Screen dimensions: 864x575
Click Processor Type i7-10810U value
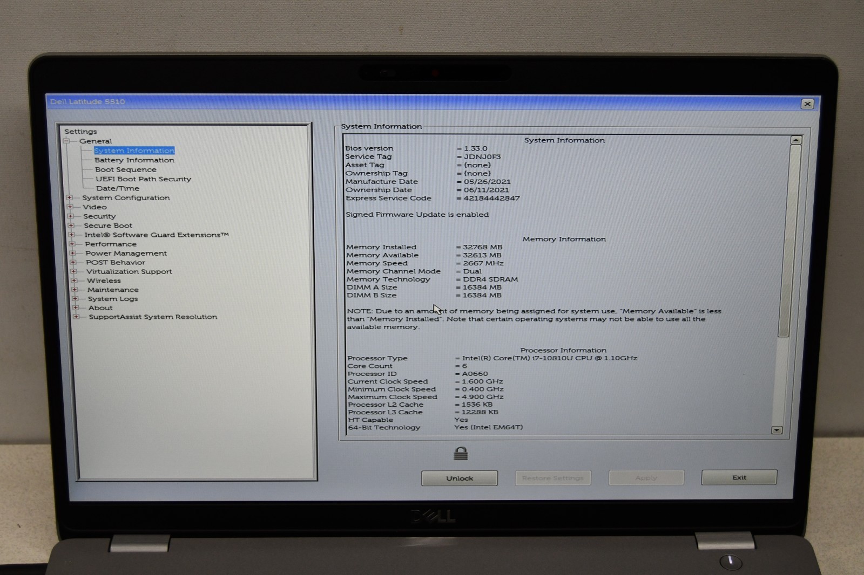pos(549,358)
